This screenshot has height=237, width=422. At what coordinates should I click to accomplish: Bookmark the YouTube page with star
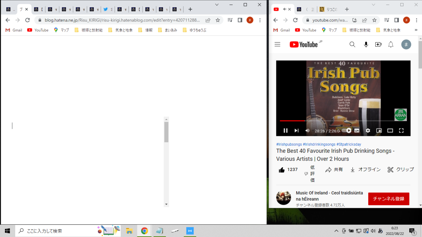tap(374, 20)
